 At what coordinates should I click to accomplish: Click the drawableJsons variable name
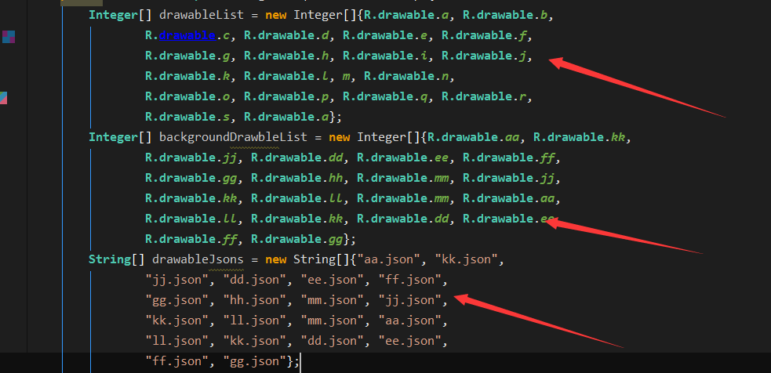198,259
